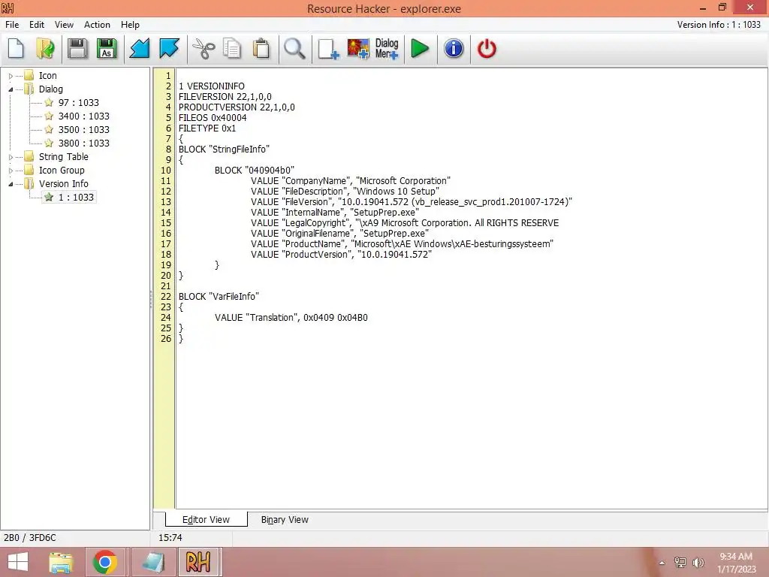Screen dimensions: 769x577
Task: Open the volume speaker tray icon
Action: click(x=698, y=563)
